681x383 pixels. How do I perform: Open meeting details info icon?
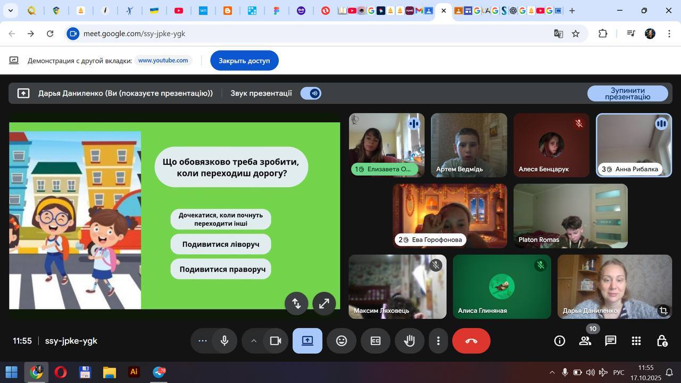(x=560, y=341)
